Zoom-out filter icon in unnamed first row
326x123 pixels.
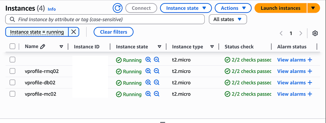[x=157, y=60]
